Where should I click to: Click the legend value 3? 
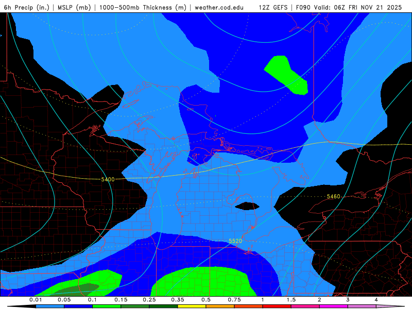(348, 300)
